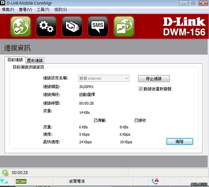Screen dimensions: 209x187
Task: Click the 威寶電信 carrier name in status bar
Action: (x=77, y=181)
